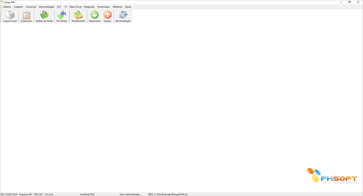Open the Ferramentas menu
The height and width of the screenshot is (196, 363).
[x=103, y=7]
